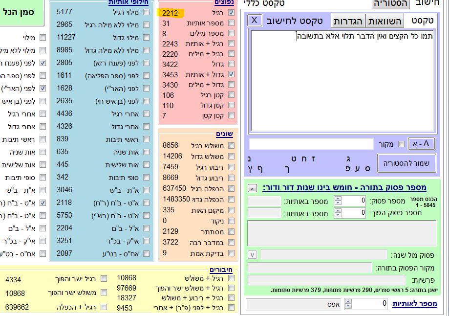Click the א - A language switch button
This screenshot has height=316, width=449.
coord(421,144)
